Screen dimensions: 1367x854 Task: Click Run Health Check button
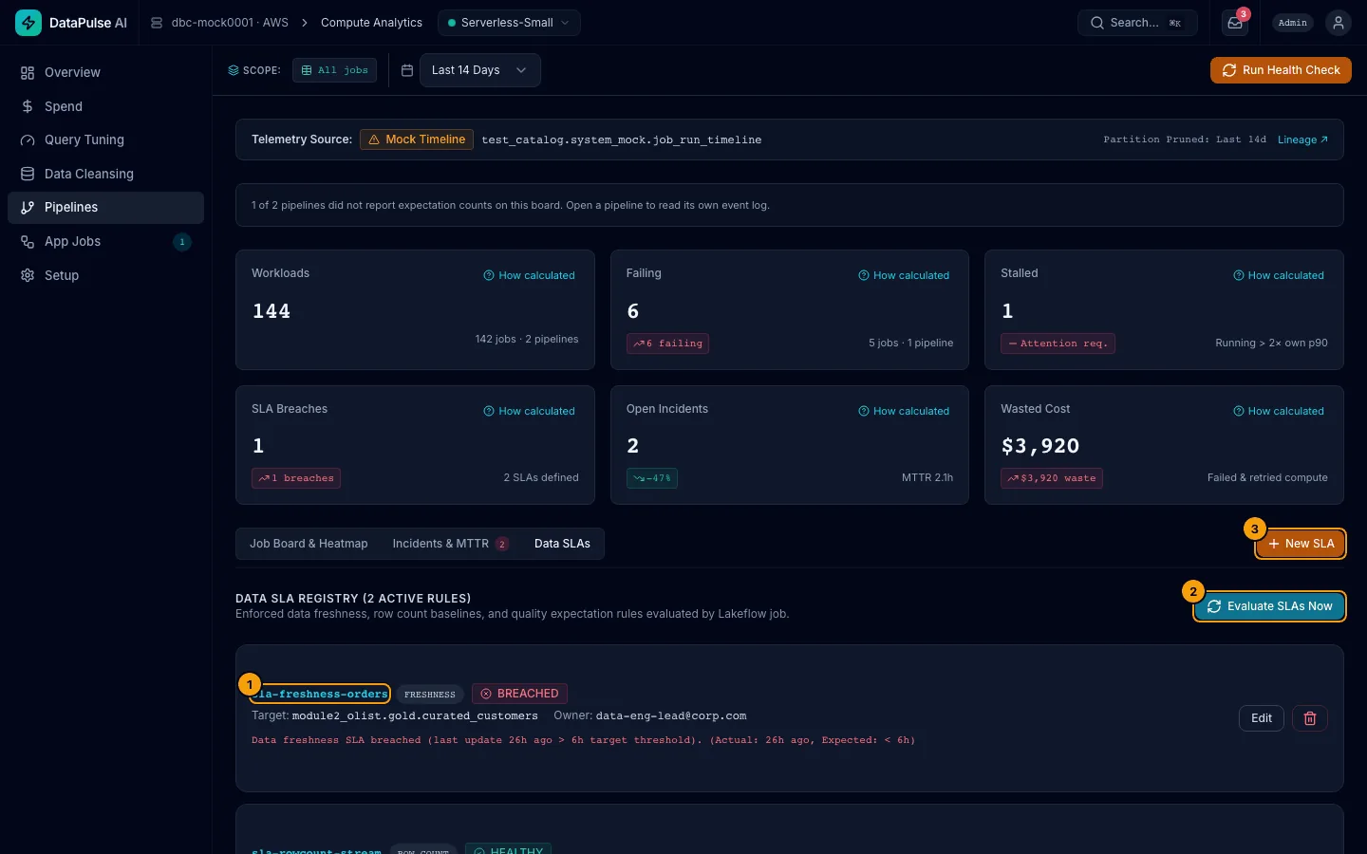pyautogui.click(x=1281, y=70)
